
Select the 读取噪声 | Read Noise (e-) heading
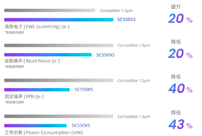click(32, 61)
